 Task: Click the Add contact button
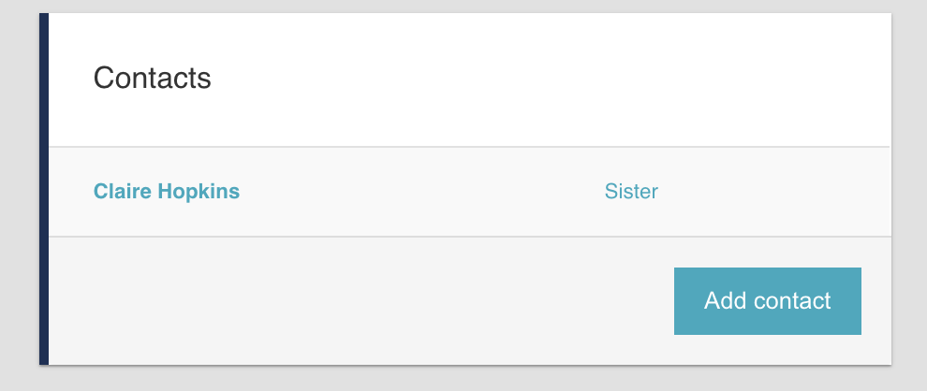click(x=767, y=301)
